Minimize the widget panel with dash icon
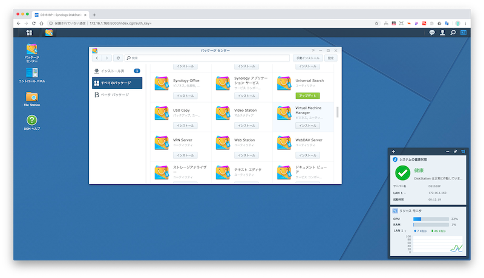This screenshot has height=278, width=484. click(448, 151)
